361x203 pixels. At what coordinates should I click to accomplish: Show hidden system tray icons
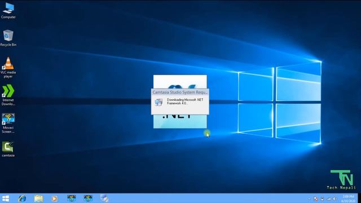coord(309,199)
